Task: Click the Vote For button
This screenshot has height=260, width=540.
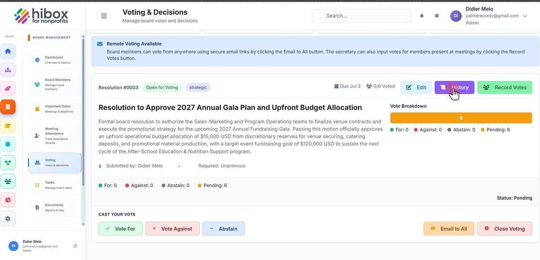Action: pos(121,229)
